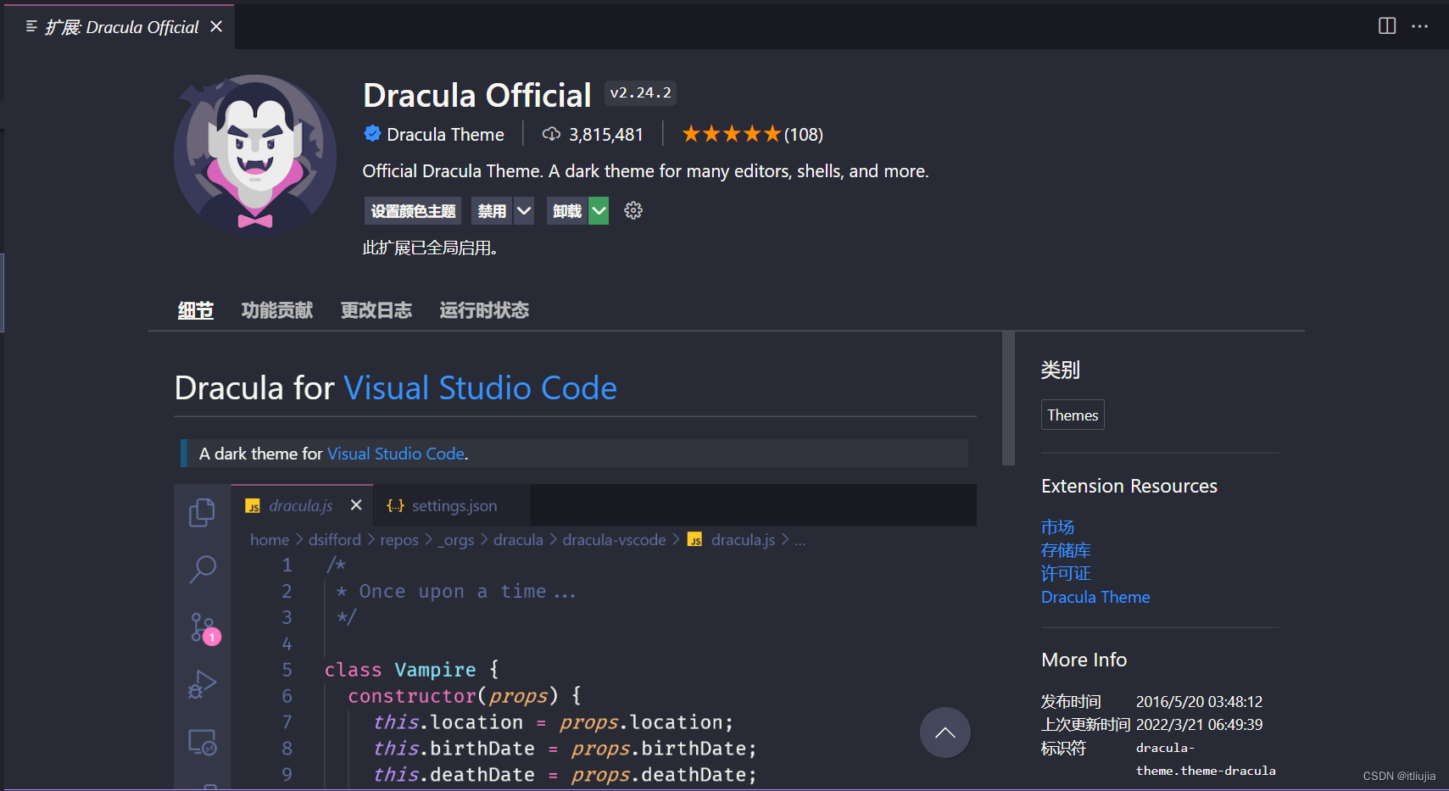Click the 'dracula-vscode' breadcrumb in the preview
This screenshot has height=791, width=1449.
tap(614, 540)
